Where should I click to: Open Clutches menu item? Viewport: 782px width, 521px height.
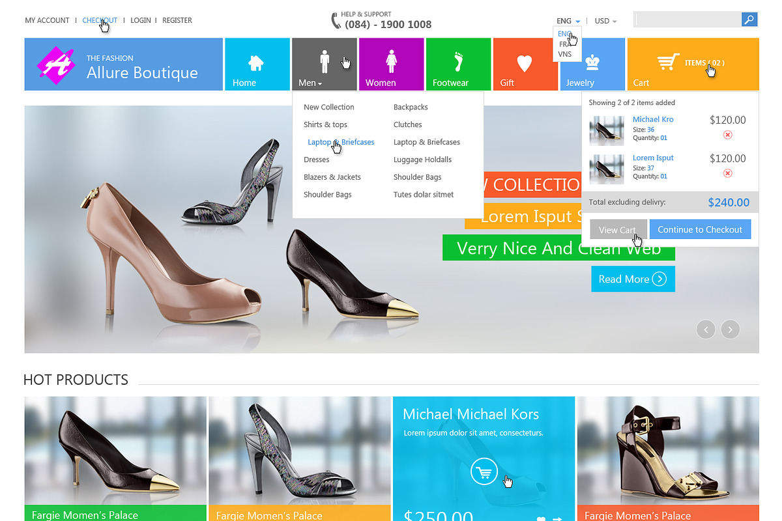pos(408,124)
